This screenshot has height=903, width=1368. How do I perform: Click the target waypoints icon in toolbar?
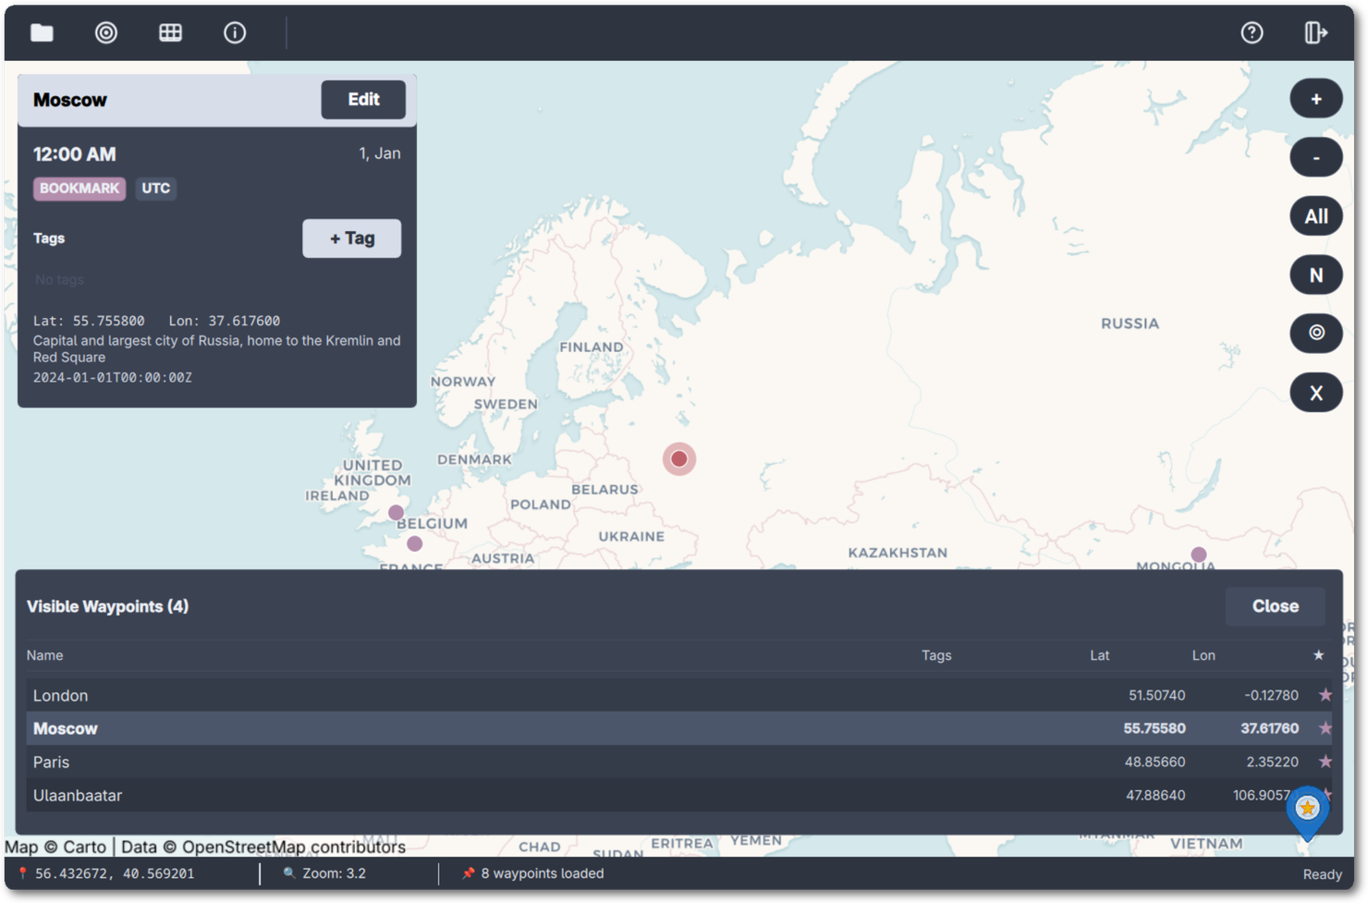(106, 33)
